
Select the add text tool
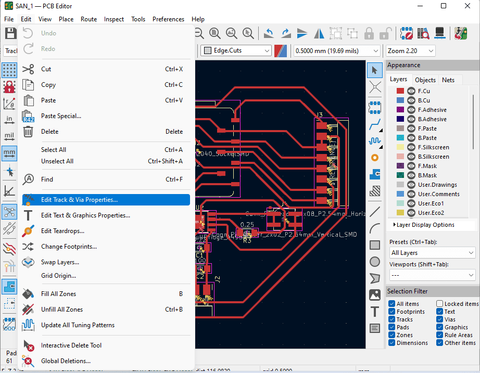[375, 312]
